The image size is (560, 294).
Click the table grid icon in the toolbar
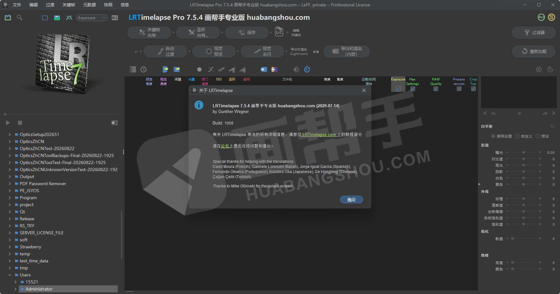133,69
